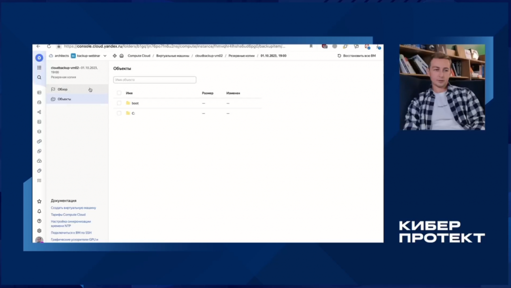This screenshot has width=511, height=288.
Task: Click the backup-webinar folder name
Action: pos(89,56)
